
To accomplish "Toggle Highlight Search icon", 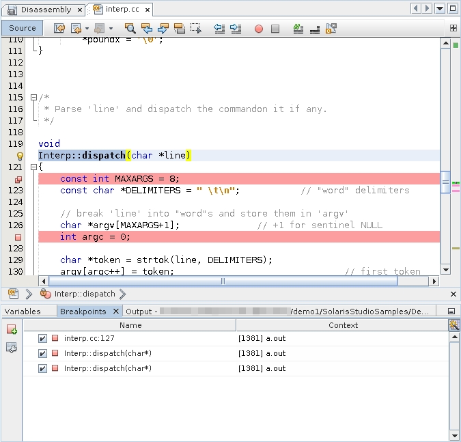I will point(180,28).
